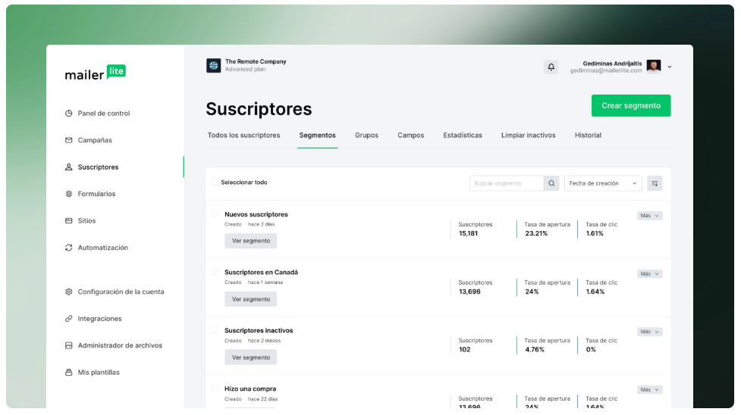
Task: Switch to the Grupos tab
Action: tap(366, 136)
